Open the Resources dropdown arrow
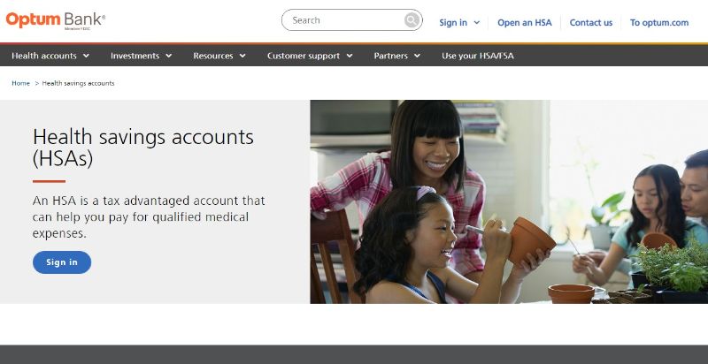708x364 pixels. coord(242,56)
